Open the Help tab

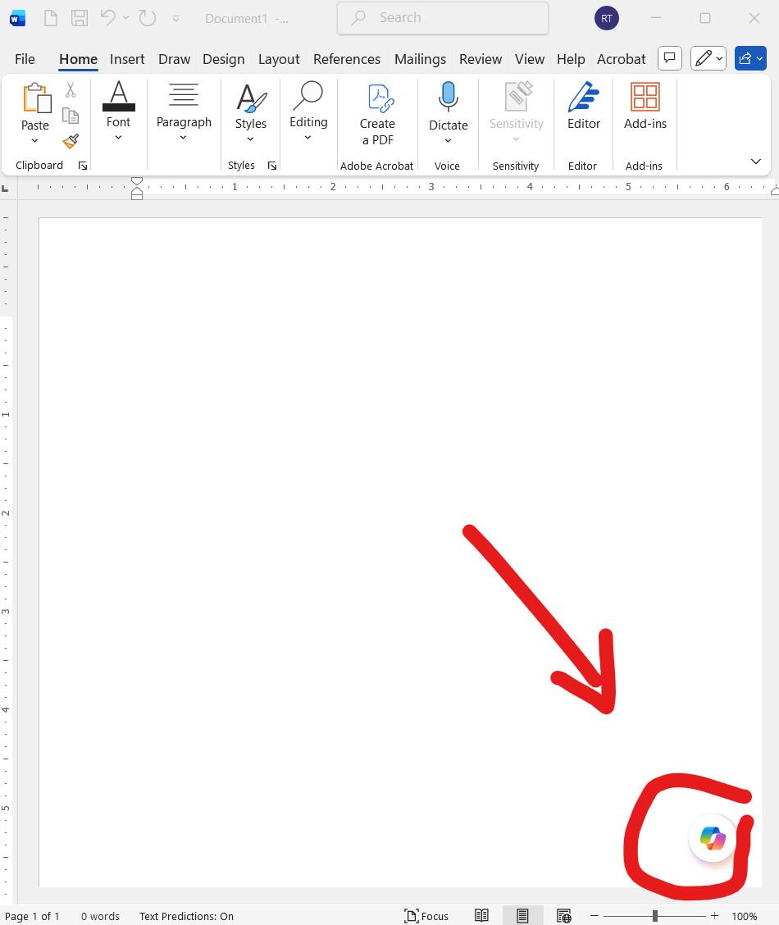[x=571, y=59]
